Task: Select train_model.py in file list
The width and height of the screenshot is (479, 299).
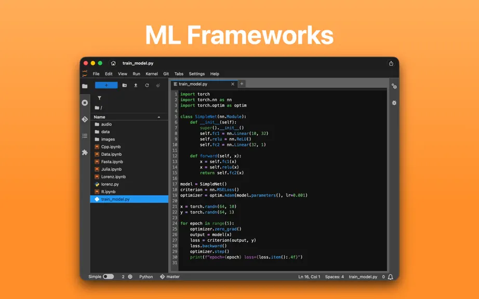Action: tap(129, 199)
